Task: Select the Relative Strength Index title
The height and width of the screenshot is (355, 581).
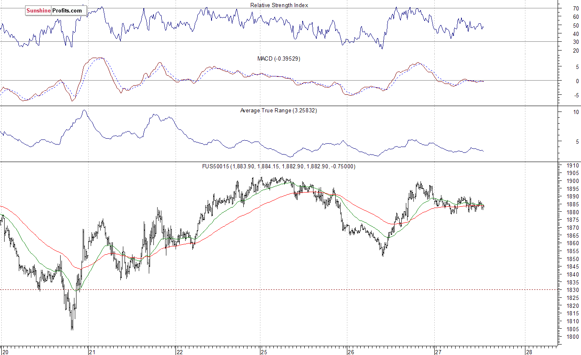Action: pos(279,5)
